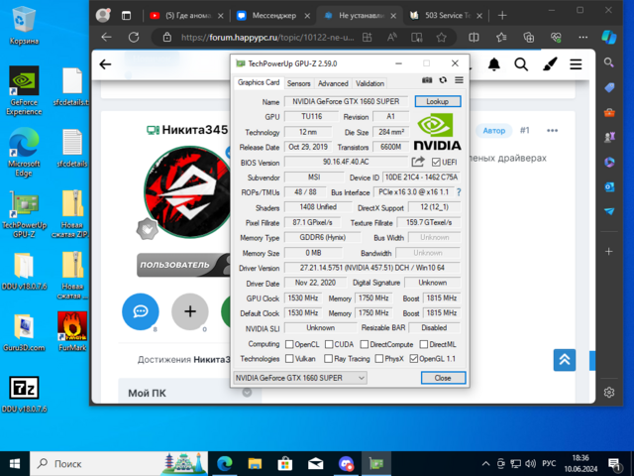The height and width of the screenshot is (476, 634).
Task: Click the Close button in GPU-Z
Action: point(442,378)
